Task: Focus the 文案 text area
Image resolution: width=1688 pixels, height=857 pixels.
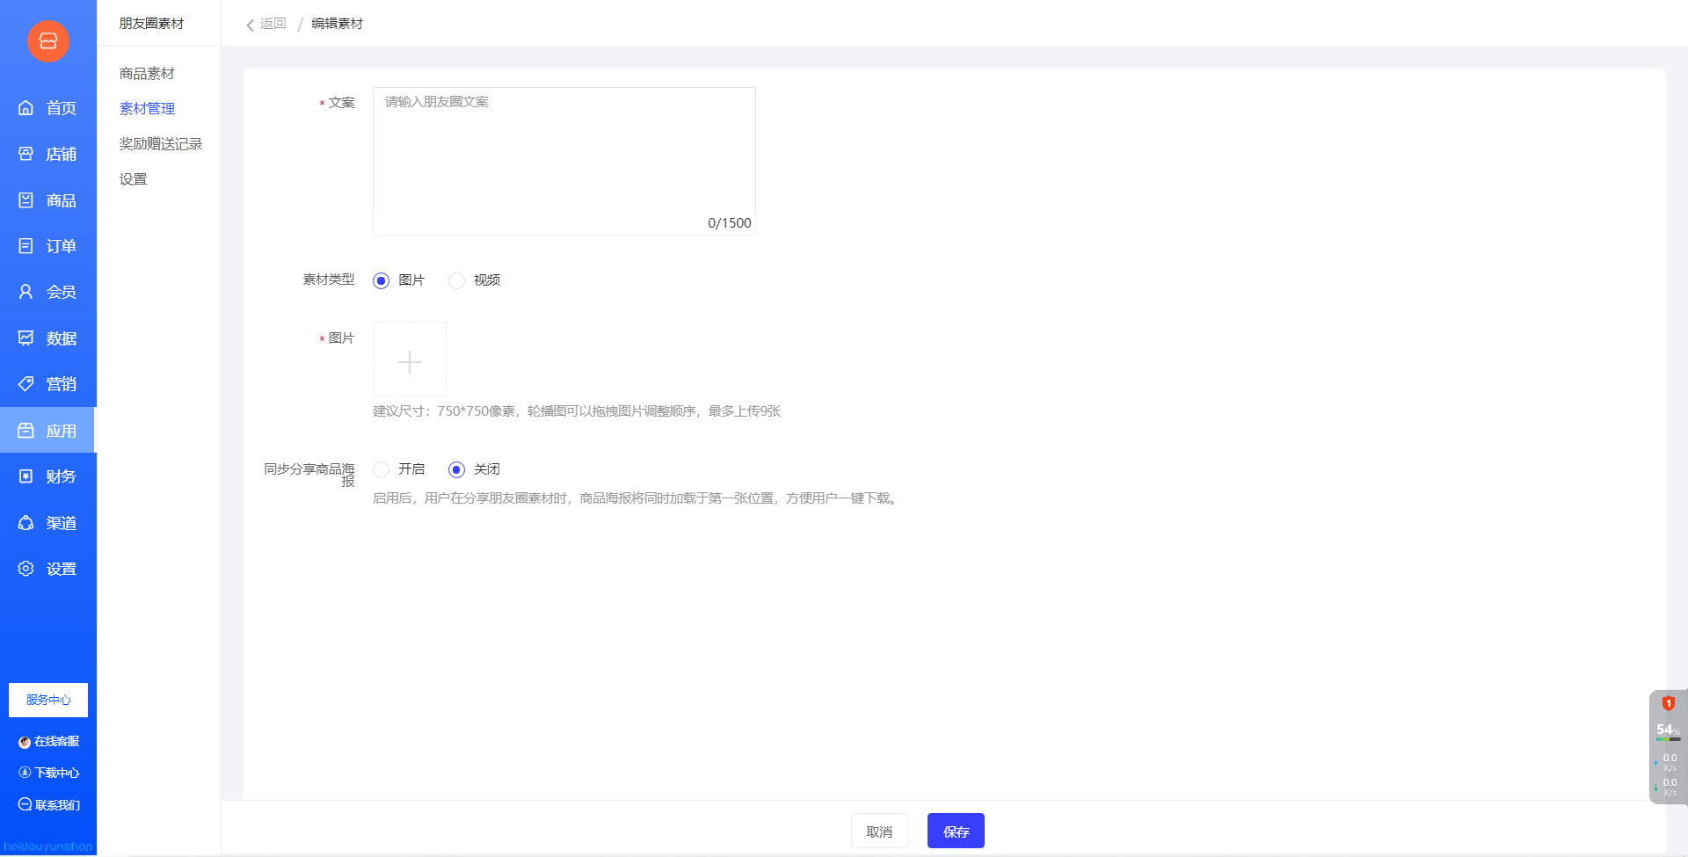Action: click(x=564, y=161)
